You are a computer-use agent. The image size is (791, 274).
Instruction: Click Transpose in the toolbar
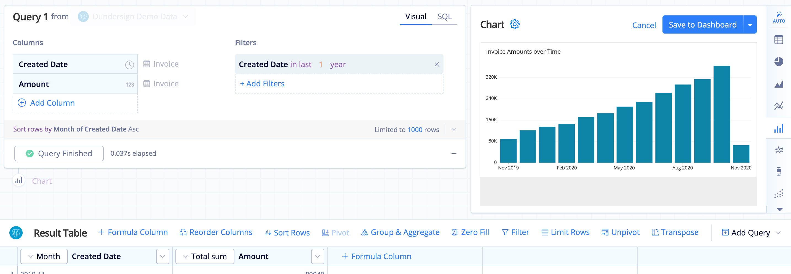tap(675, 232)
